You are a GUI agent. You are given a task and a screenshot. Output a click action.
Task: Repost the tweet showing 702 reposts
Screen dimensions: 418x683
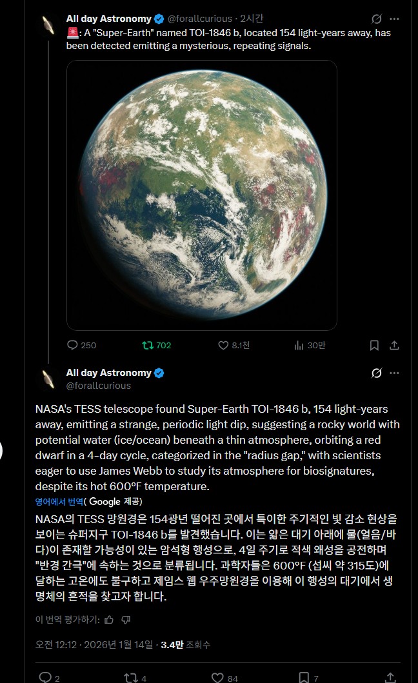(148, 345)
